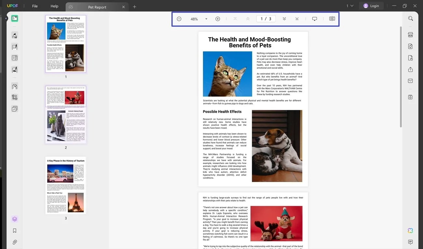The width and height of the screenshot is (423, 249).
Task: Click the dog and cat photo
Action: [x=277, y=146]
